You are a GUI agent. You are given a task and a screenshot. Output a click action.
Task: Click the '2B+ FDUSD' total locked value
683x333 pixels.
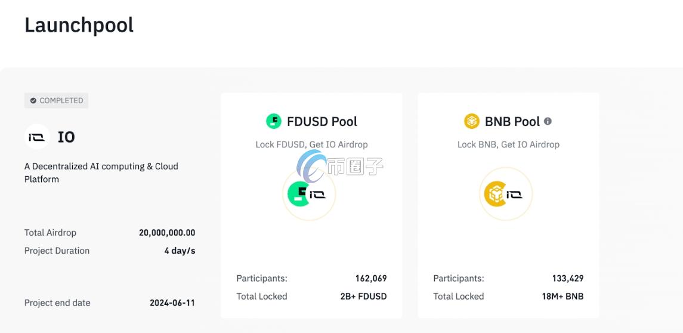click(363, 296)
